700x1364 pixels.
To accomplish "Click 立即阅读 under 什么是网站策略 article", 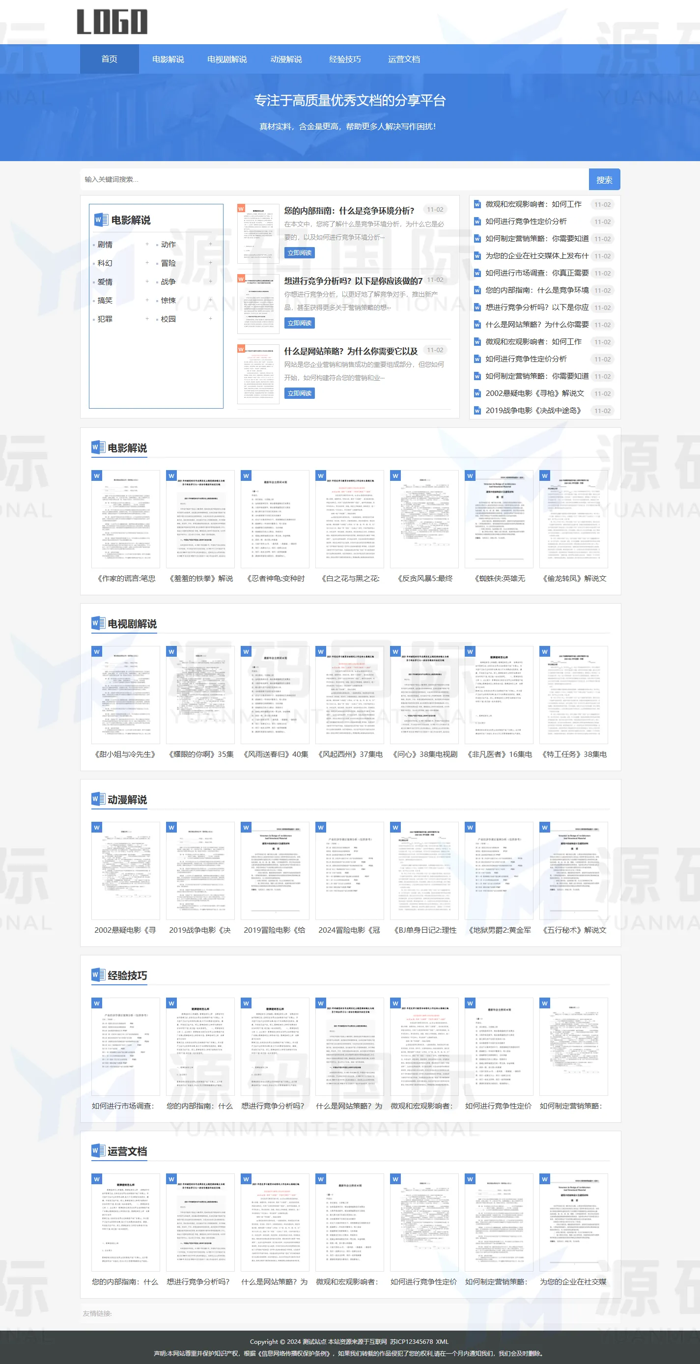I will [x=300, y=393].
